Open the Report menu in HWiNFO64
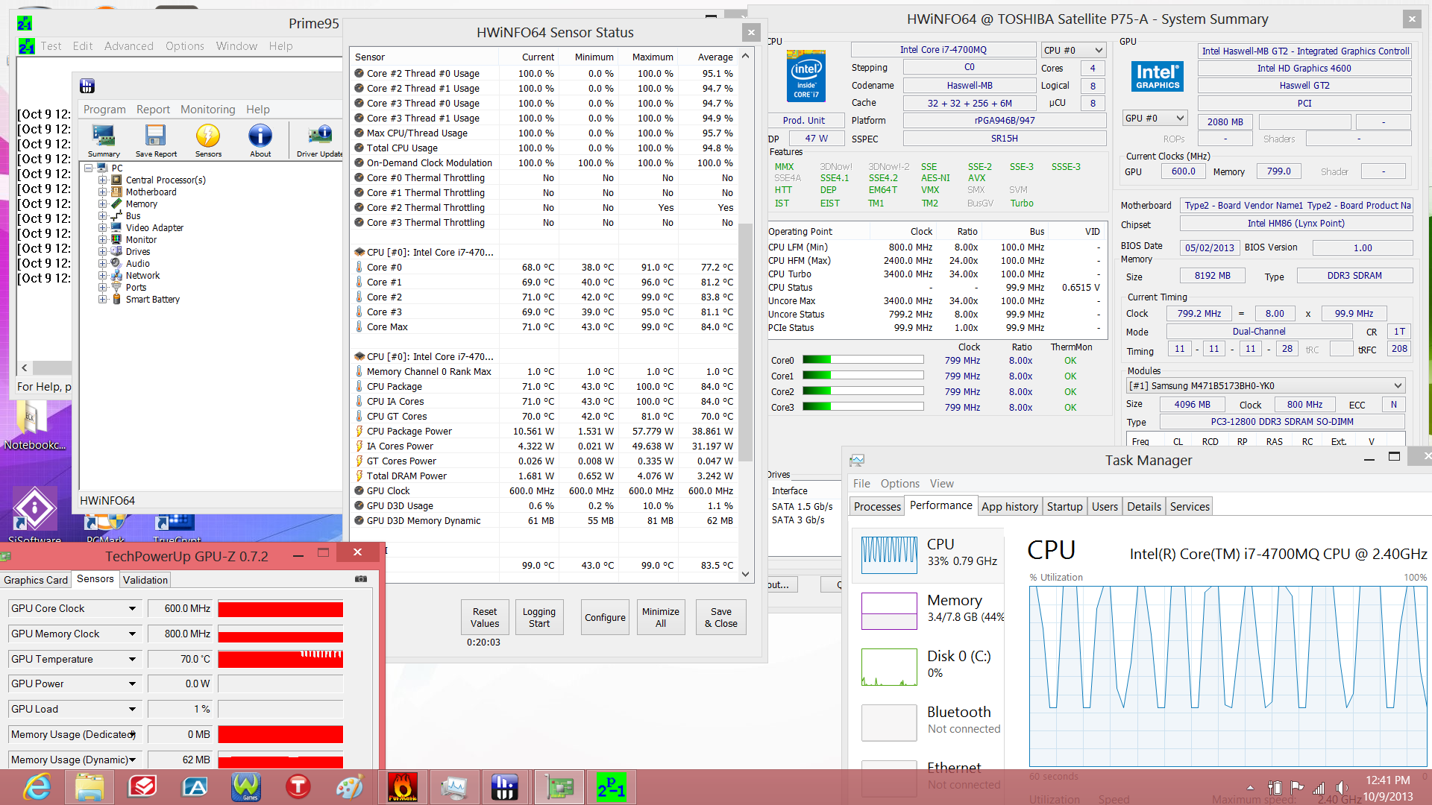Image resolution: width=1432 pixels, height=805 pixels. (153, 110)
